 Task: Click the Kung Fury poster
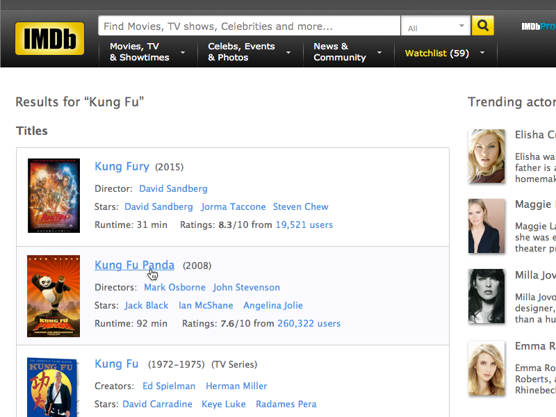[x=54, y=196]
